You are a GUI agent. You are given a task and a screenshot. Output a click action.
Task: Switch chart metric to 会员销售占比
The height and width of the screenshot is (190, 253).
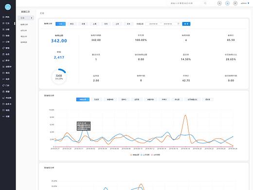click(192, 99)
